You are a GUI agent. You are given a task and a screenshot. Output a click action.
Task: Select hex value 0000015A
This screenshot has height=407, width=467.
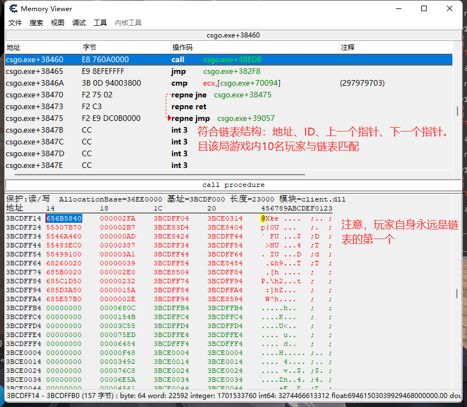click(118, 290)
